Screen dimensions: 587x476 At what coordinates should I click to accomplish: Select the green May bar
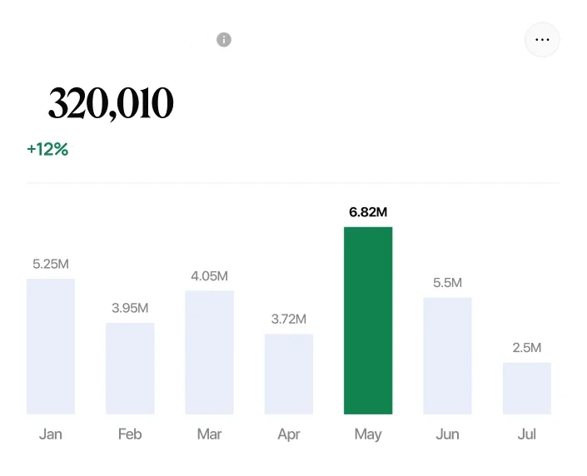coord(368,320)
